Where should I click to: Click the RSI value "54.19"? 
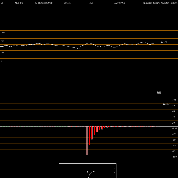[164, 42]
